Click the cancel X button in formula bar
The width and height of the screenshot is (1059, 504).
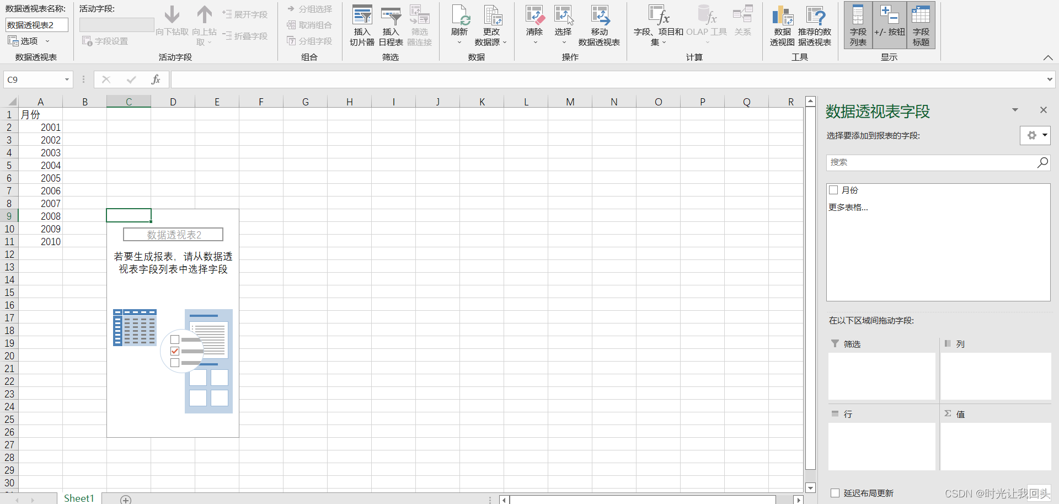[x=106, y=79]
